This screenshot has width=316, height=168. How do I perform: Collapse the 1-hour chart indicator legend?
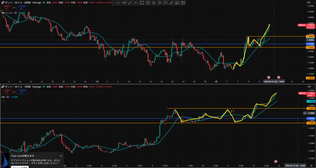point(4,101)
